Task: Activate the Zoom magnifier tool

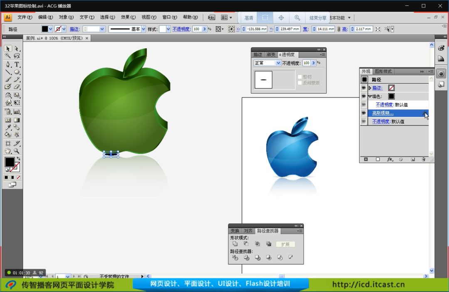Action: [17, 151]
